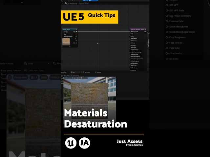Click RGBA output pin on Texture Sample node
Image resolution: width=210 pixels, height=157 pixels.
76,43
